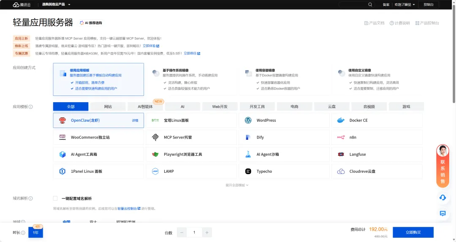Open the 轻量云控制台 link
Viewport: 456px width, 242px height.
click(x=129, y=209)
